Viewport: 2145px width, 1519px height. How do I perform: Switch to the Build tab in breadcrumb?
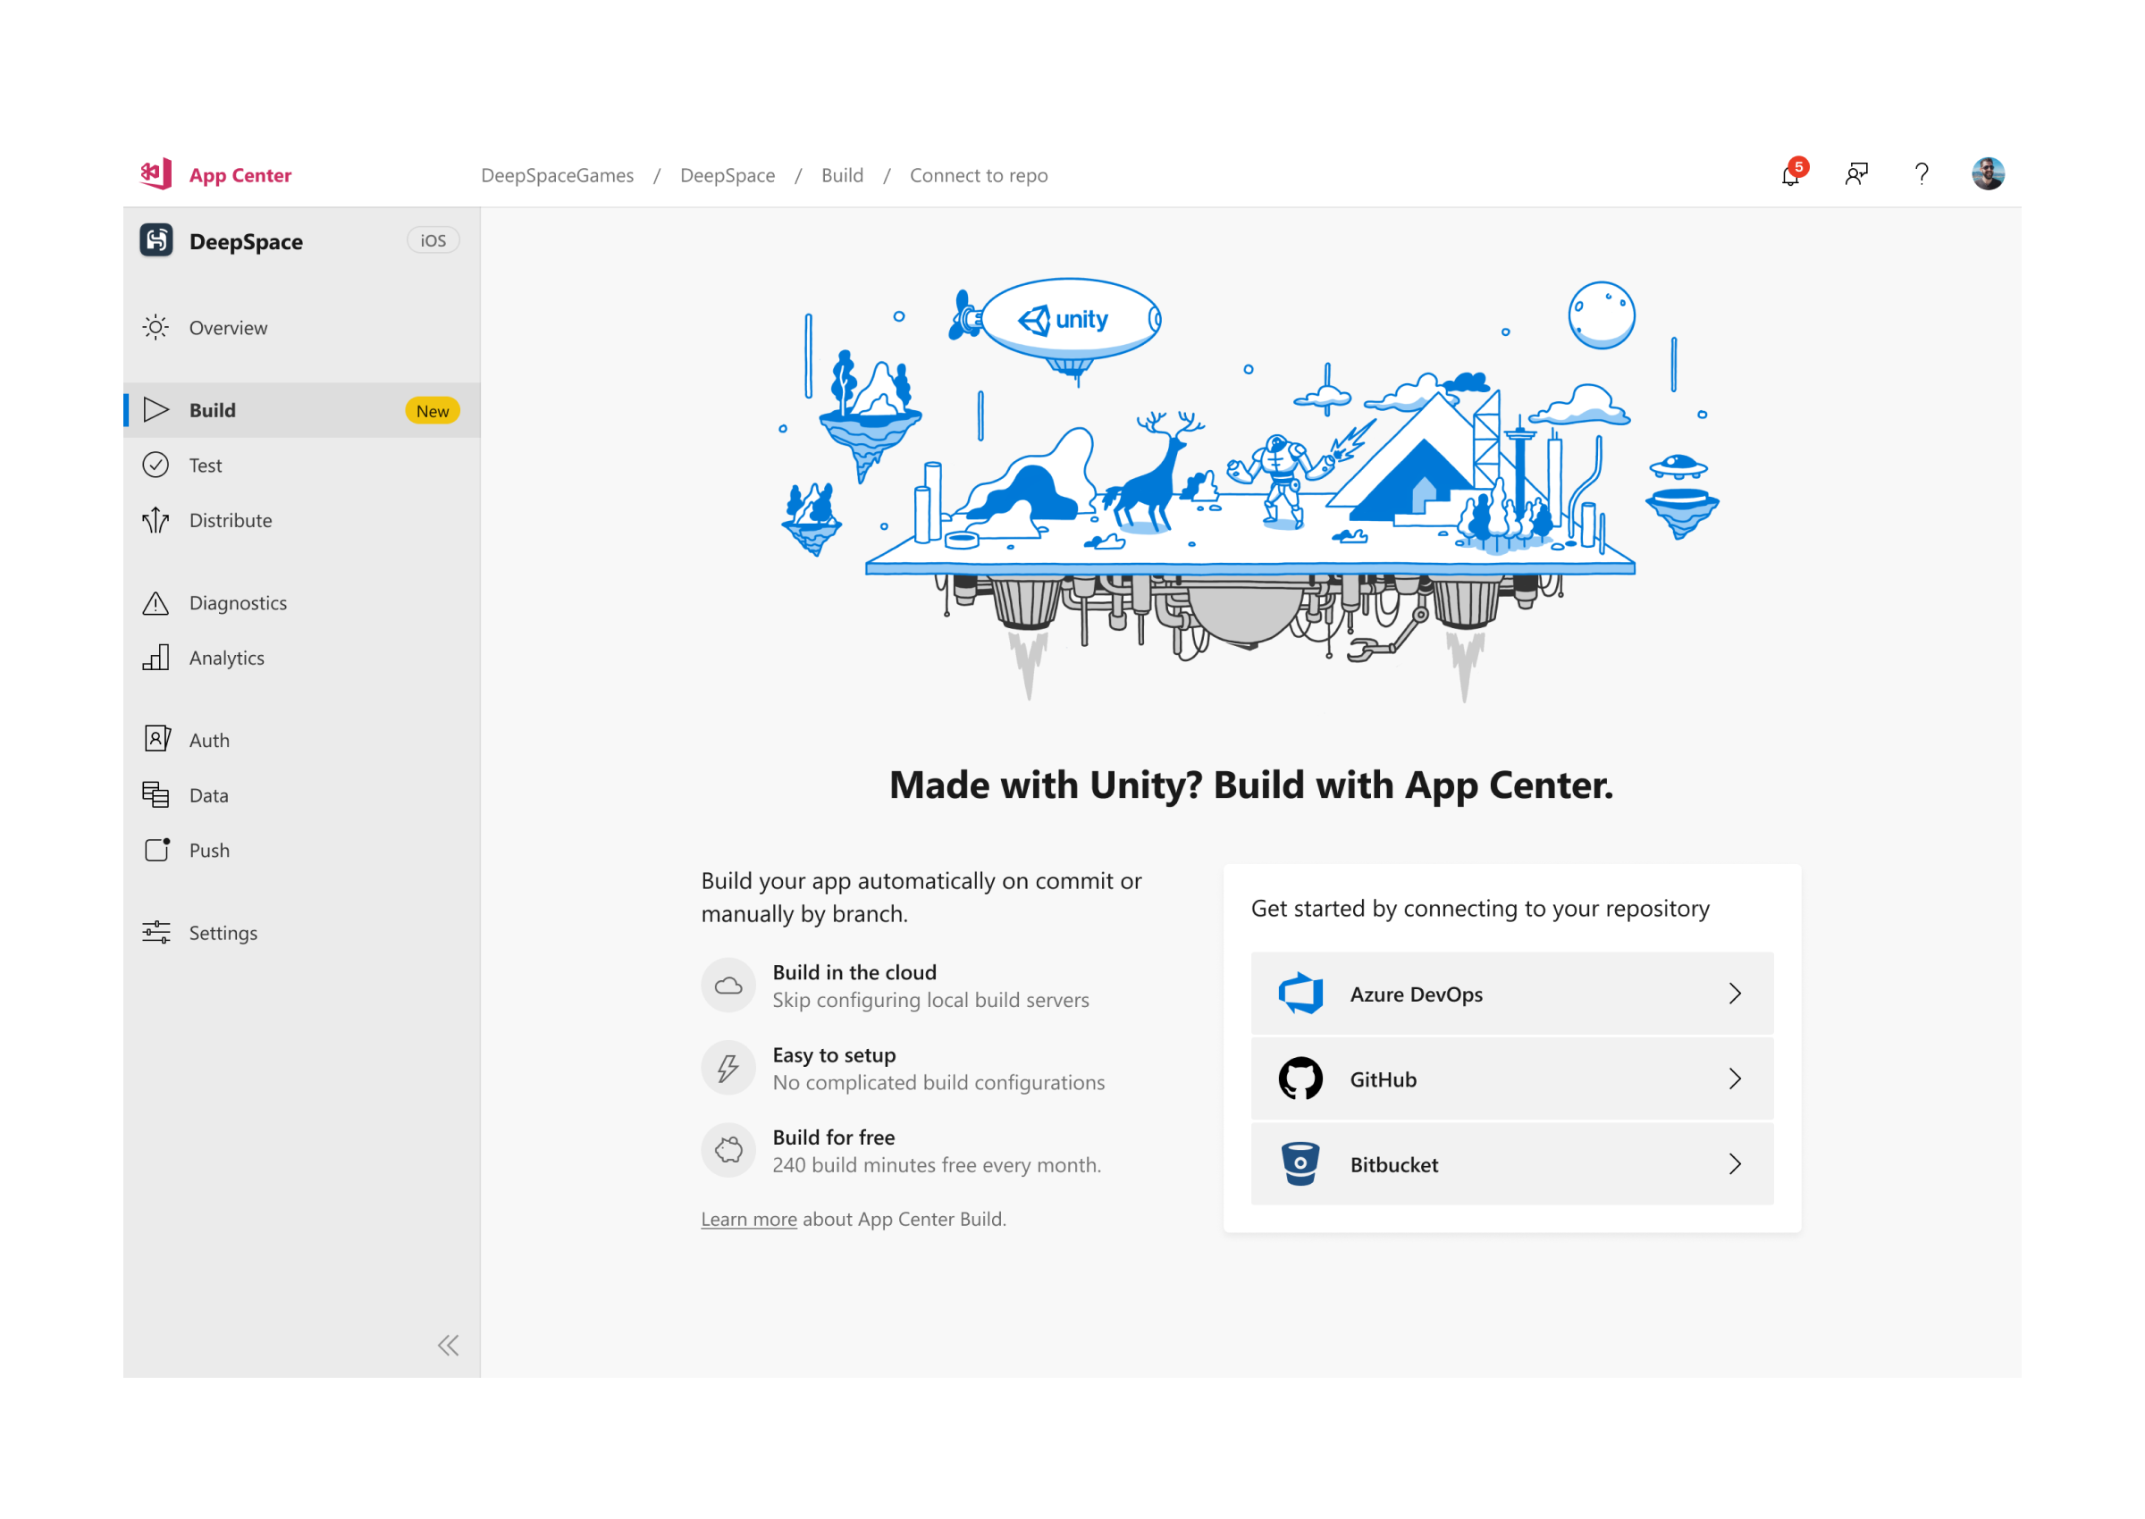(841, 175)
